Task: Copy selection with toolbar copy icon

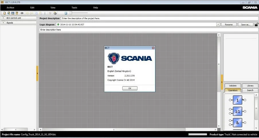Action: (x=36, y=13)
